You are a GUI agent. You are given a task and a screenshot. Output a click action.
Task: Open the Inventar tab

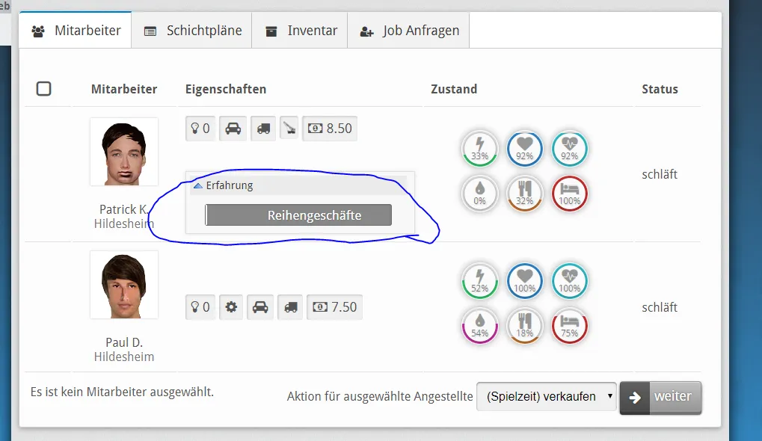pos(300,31)
